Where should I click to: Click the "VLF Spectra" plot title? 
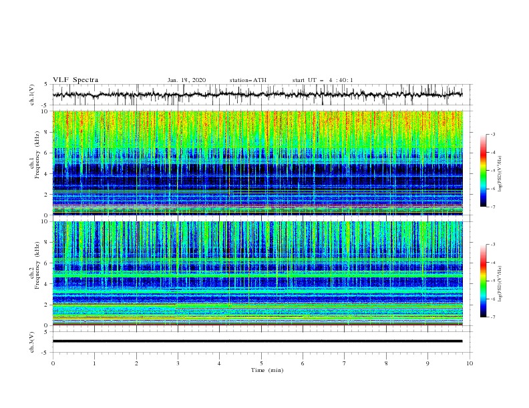point(75,80)
